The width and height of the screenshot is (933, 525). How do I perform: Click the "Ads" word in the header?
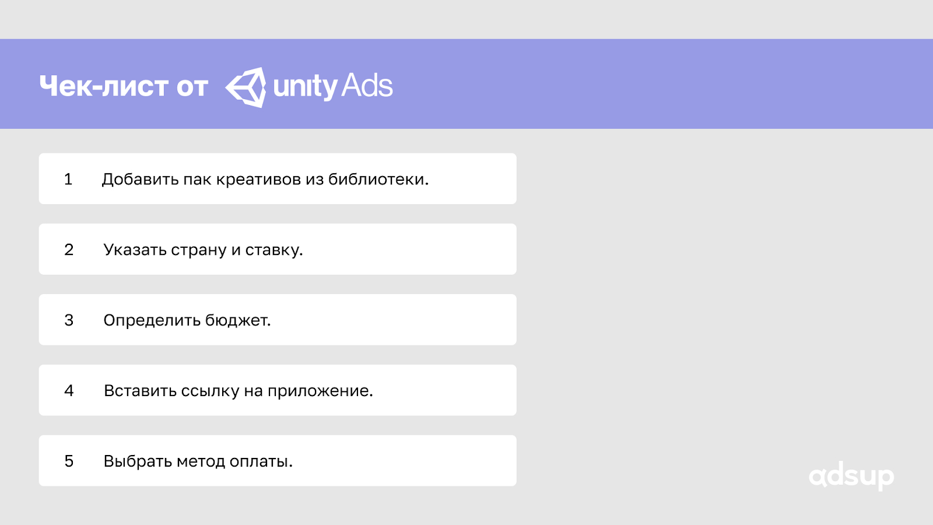(367, 86)
